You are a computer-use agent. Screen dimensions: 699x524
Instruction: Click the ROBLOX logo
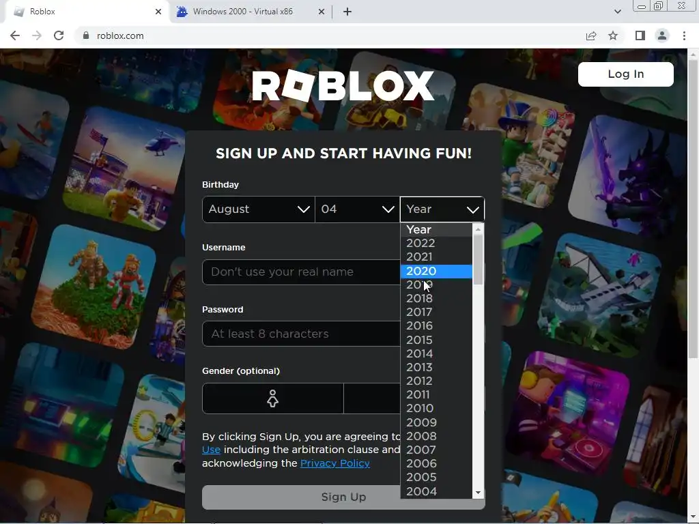(x=343, y=85)
